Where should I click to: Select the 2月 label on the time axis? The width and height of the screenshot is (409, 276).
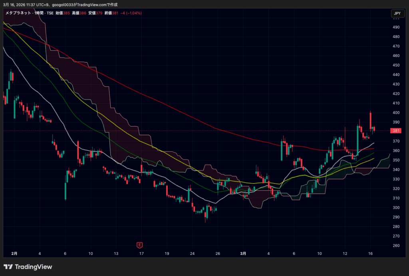pos(15,253)
